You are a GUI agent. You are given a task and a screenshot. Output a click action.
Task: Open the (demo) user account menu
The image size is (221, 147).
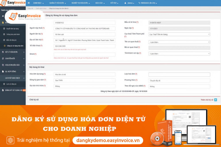pyautogui.click(x=129, y=3)
